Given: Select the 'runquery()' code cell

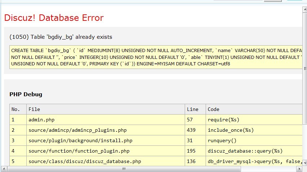Looking at the screenshot, I should 254,140.
